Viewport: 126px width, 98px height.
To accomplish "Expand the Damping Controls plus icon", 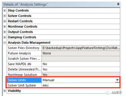I will [x=5, y=37].
